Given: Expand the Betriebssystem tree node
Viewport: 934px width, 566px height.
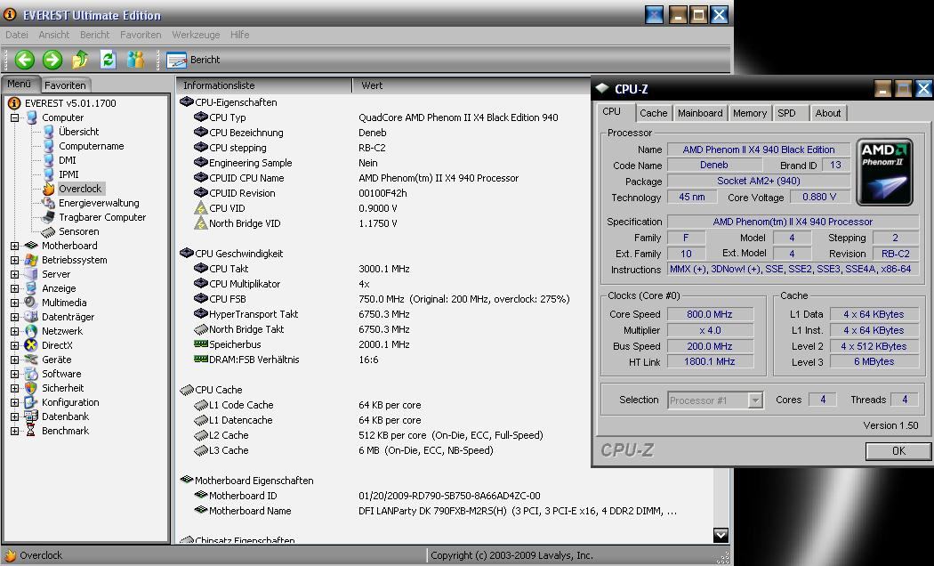Looking at the screenshot, I should tap(15, 260).
